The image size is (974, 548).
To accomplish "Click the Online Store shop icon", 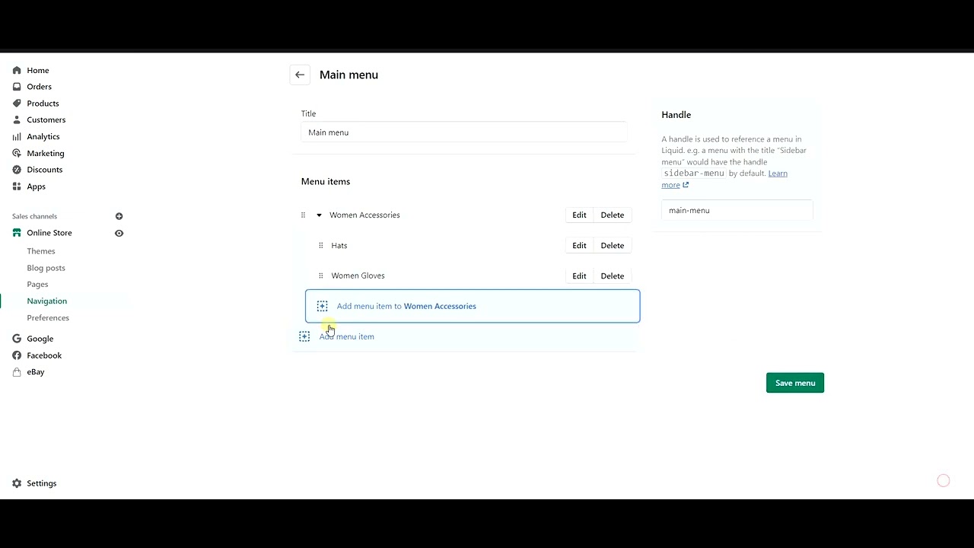I will (17, 233).
